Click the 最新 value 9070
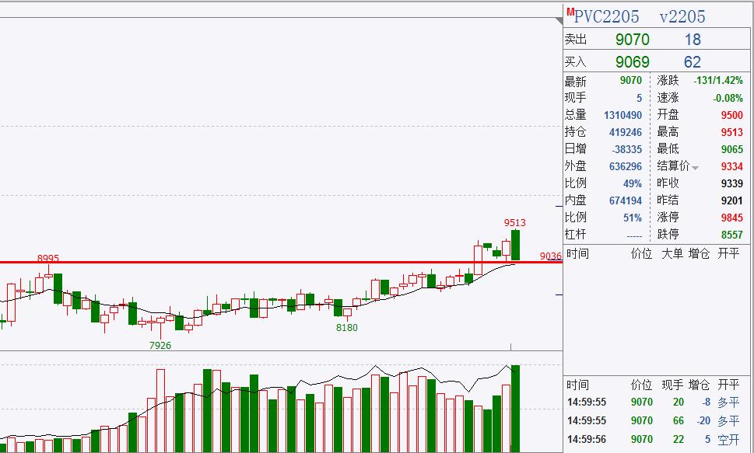 click(x=631, y=81)
